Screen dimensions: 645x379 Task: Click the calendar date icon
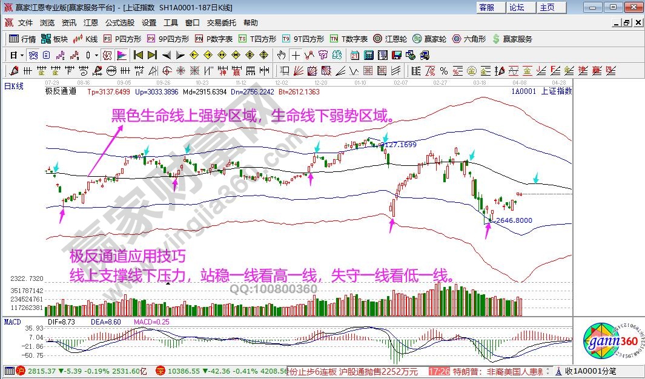354,55
